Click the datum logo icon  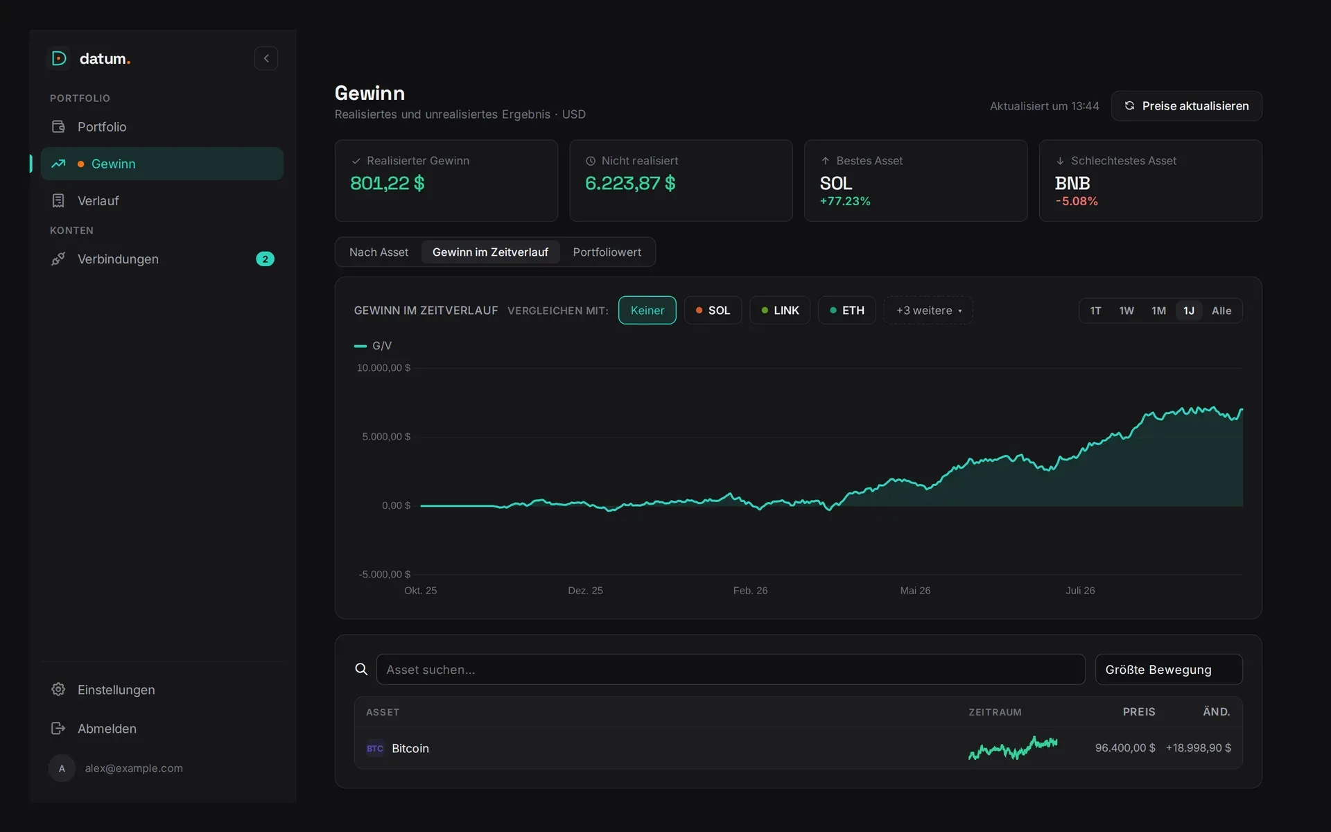60,58
